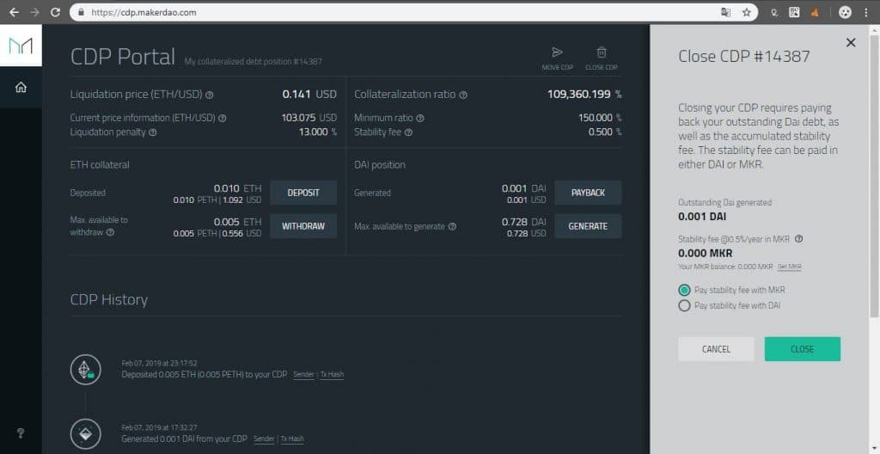The image size is (880, 454).
Task: Open the help question mark in the sidebar
Action: (21, 433)
